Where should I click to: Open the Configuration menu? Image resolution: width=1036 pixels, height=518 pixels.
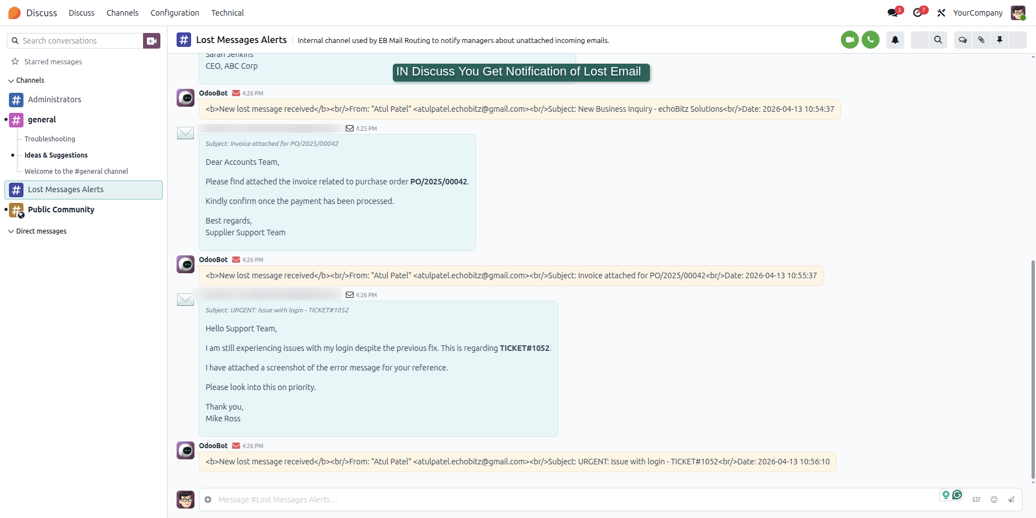pyautogui.click(x=175, y=13)
